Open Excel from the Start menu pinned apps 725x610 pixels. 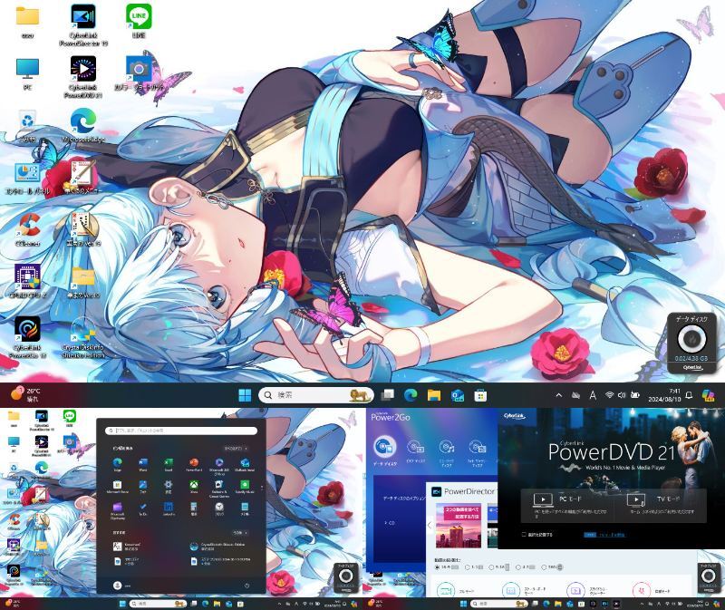[x=169, y=464]
